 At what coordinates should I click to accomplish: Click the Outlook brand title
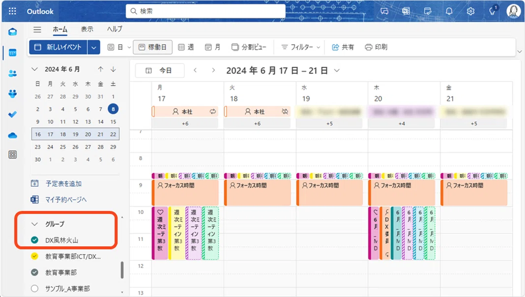pyautogui.click(x=40, y=11)
